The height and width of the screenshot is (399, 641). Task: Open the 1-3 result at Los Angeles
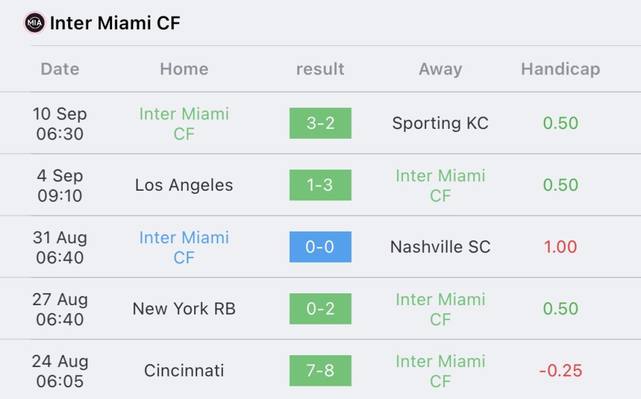pos(320,185)
